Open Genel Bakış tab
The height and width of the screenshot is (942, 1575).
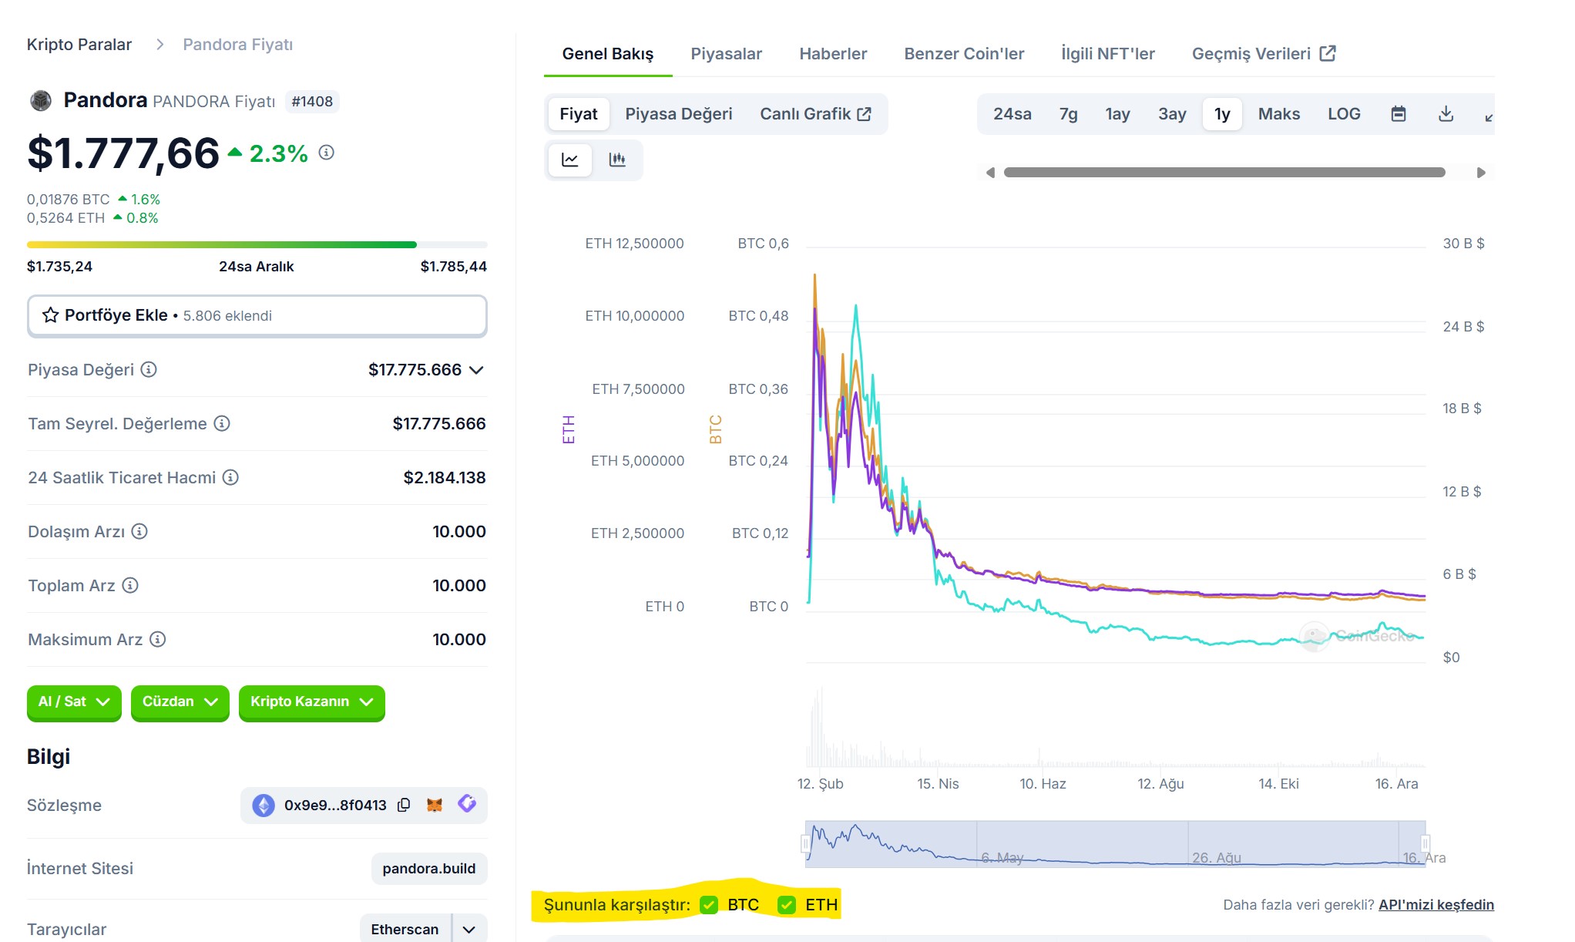pos(608,54)
